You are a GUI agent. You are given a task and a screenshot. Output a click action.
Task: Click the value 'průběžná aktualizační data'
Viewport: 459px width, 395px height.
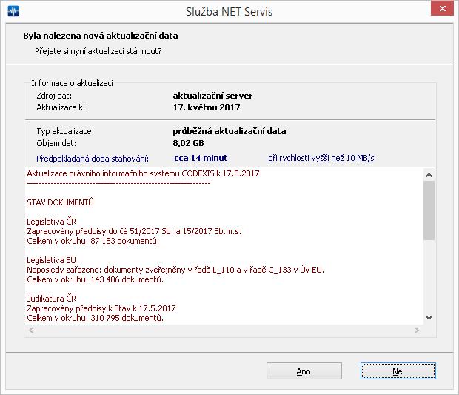pyautogui.click(x=229, y=131)
